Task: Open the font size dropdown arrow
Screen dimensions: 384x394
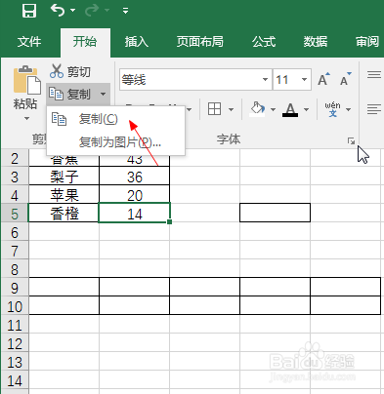Action: (x=304, y=79)
